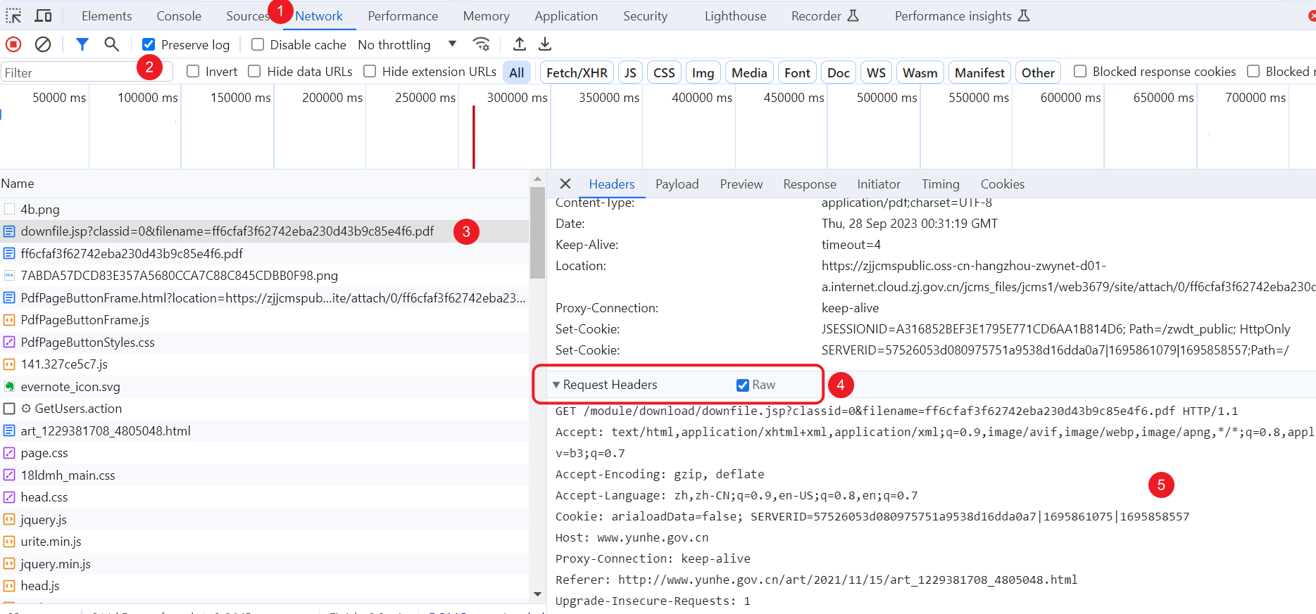Click red marker line in timeline
This screenshot has height=614, width=1316.
[473, 136]
